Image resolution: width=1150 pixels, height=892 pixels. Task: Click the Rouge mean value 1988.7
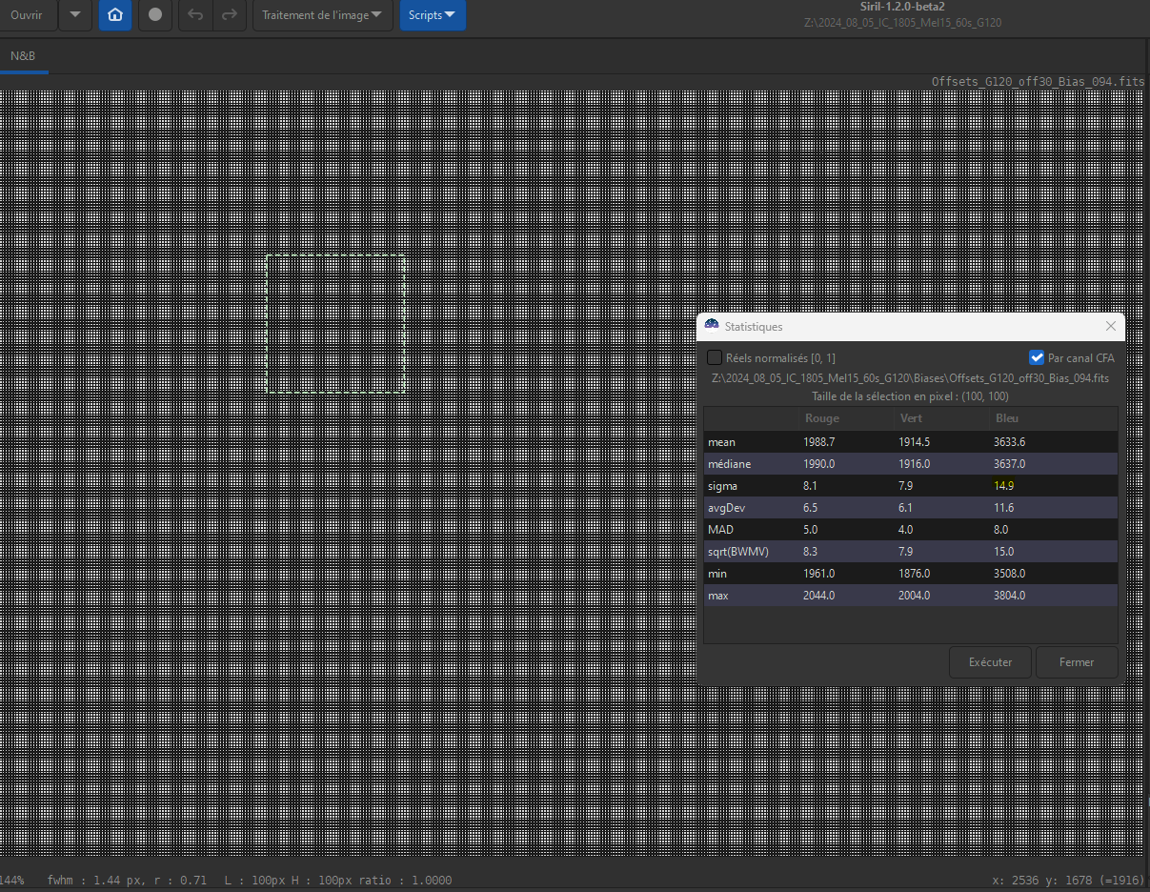[819, 442]
